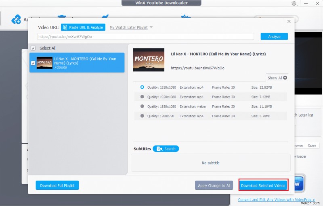Click the video title Lil Nas X - MONTERO text
Image resolution: width=323 pixels, height=206 pixels.
click(218, 54)
